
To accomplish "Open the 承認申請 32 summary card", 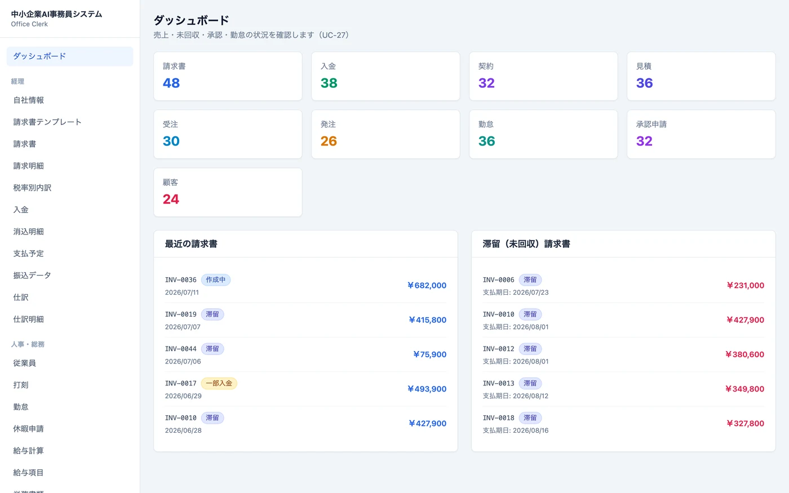I will tap(701, 134).
